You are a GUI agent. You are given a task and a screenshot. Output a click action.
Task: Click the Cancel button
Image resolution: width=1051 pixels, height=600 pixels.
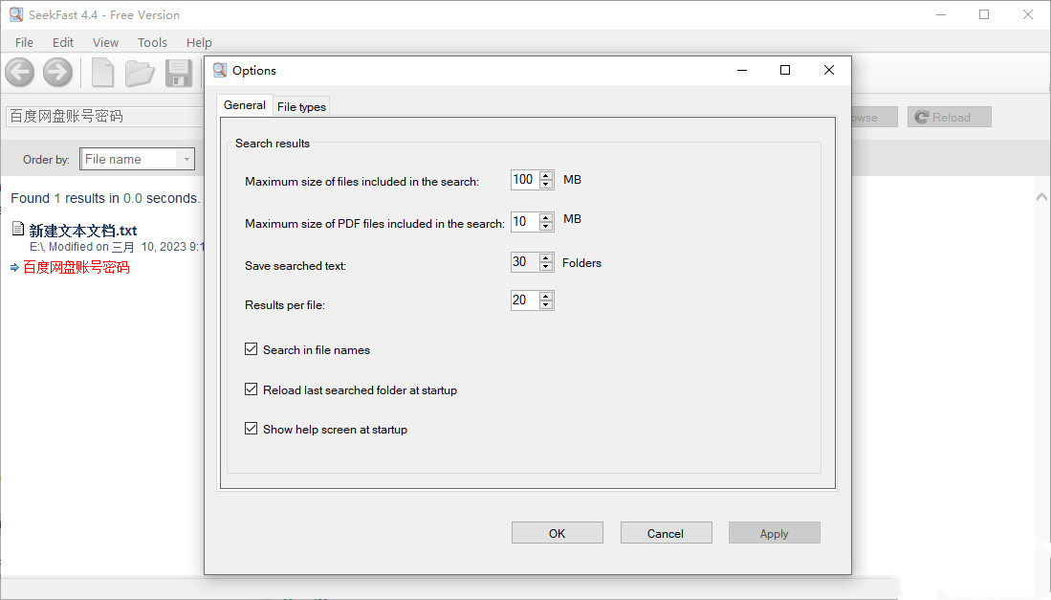[666, 533]
